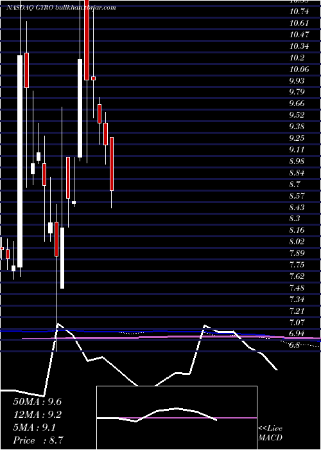Click the 7.75 price axis label
The width and height of the screenshot is (321, 450).
(297, 265)
